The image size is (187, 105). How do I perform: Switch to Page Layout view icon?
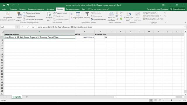[x=155, y=100]
